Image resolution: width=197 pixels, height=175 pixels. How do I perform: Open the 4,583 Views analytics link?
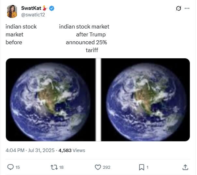point(72,150)
